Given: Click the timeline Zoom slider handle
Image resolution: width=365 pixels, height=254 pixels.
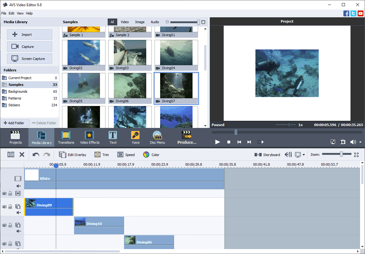Looking at the screenshot, I should pyautogui.click(x=341, y=154).
